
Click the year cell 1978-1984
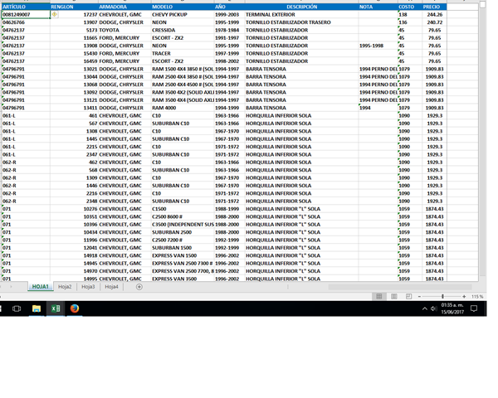coord(230,30)
